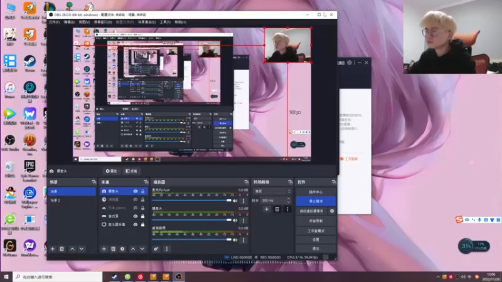The image size is (502, 282).
Task: Add a new scene with the plus icon
Action: click(53, 249)
